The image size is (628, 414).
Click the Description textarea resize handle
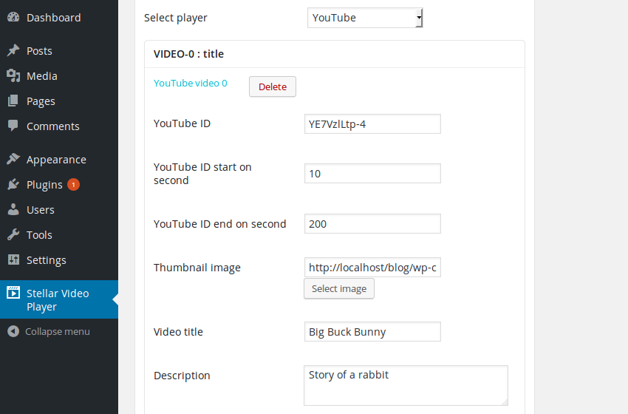pos(505,402)
